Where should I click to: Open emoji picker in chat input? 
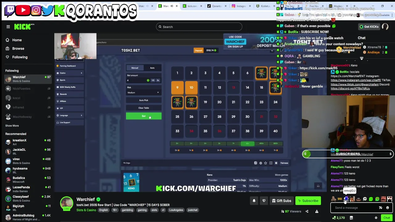[x=388, y=208]
